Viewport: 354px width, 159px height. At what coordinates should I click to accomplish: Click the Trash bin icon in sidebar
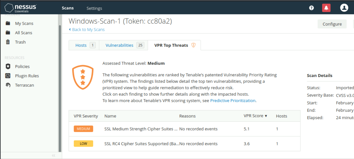[8, 42]
